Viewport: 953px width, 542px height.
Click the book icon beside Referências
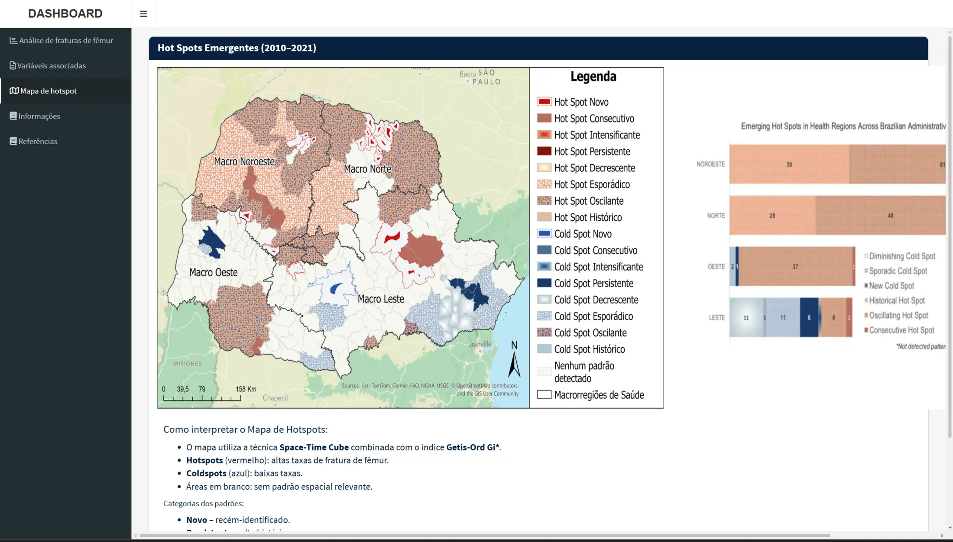tap(13, 141)
